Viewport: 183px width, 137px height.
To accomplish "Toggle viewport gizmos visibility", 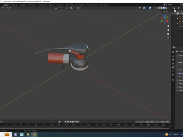I will [144, 8].
